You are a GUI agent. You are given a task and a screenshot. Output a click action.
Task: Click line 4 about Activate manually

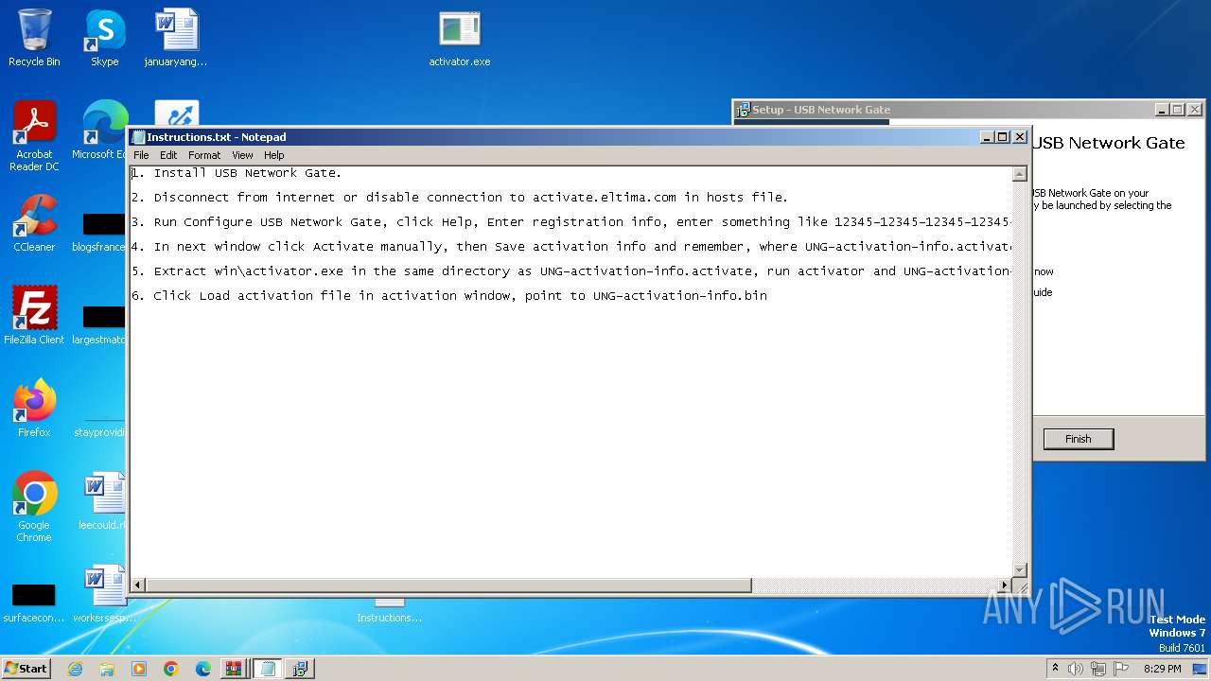(571, 247)
